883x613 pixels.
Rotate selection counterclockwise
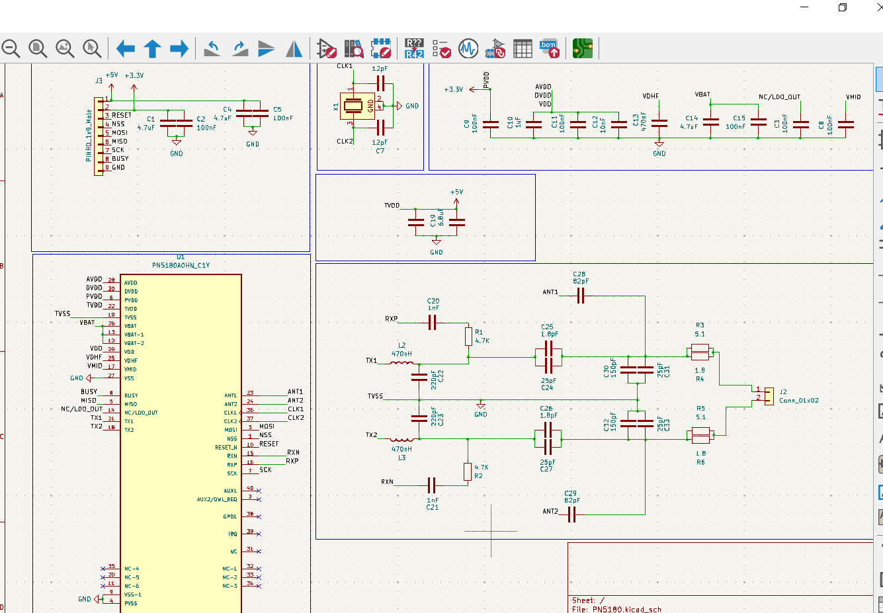click(212, 48)
